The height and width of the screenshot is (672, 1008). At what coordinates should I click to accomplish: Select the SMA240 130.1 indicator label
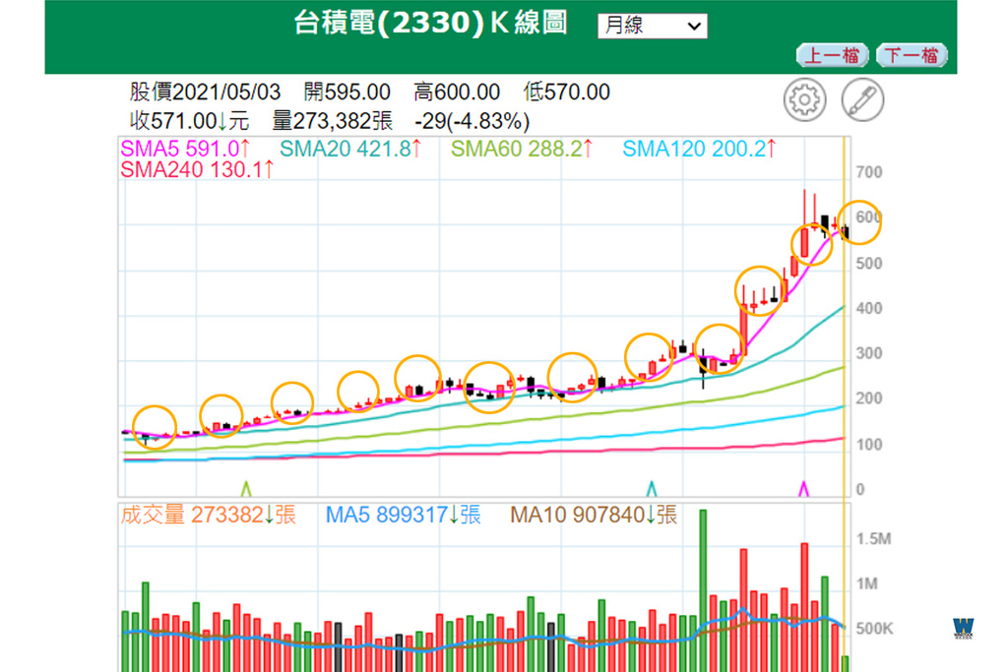197,169
